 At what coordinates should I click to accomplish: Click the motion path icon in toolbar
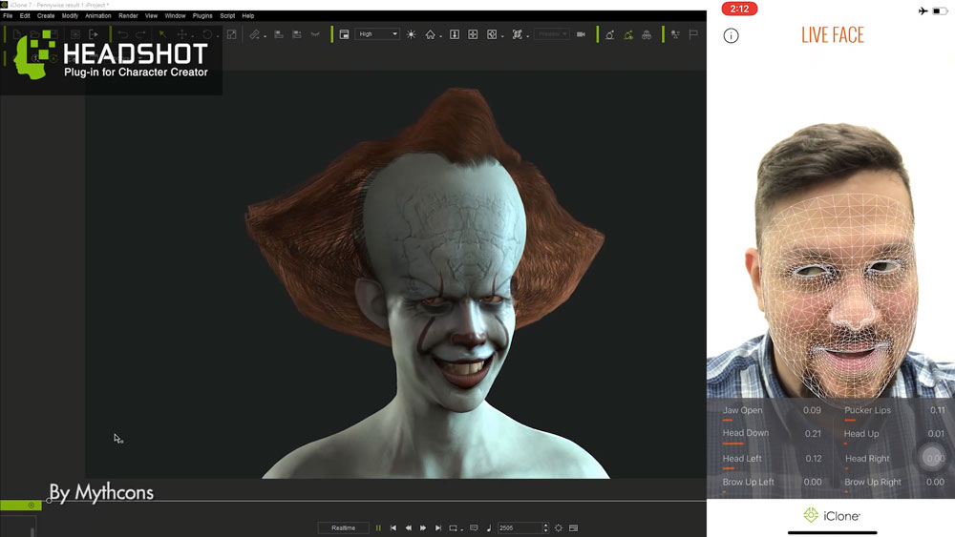(x=609, y=34)
